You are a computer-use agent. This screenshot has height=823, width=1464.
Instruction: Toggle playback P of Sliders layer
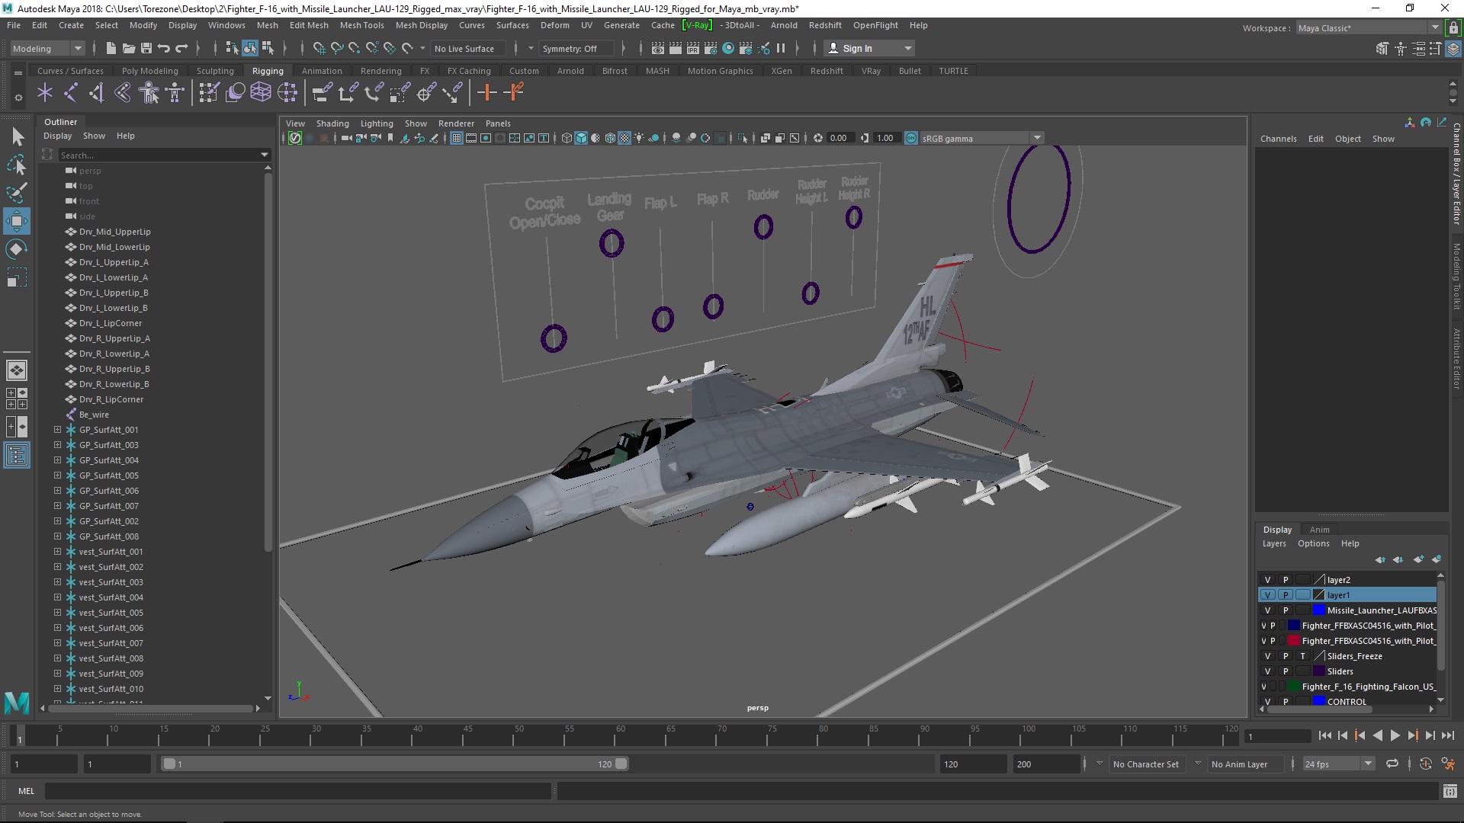coord(1286,671)
